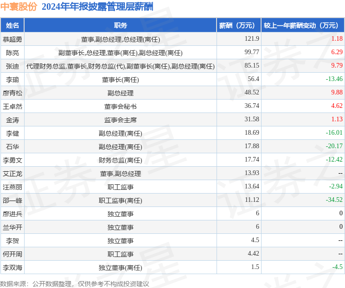
Task: Click the position cell 董事长(离任)
Action: tap(121, 80)
